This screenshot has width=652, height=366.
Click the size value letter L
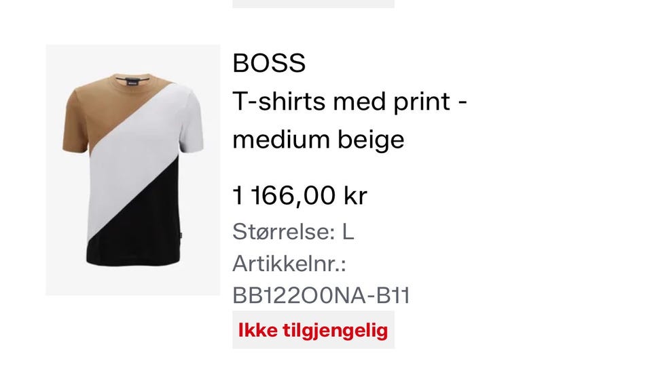[348, 231]
